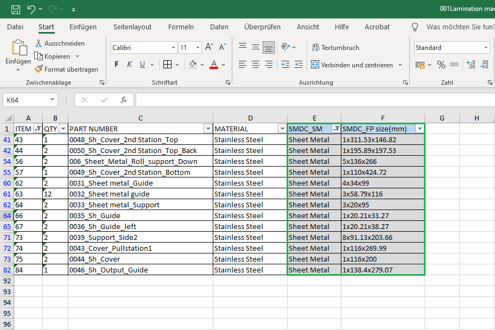Select row 64 header

[x=7, y=215]
